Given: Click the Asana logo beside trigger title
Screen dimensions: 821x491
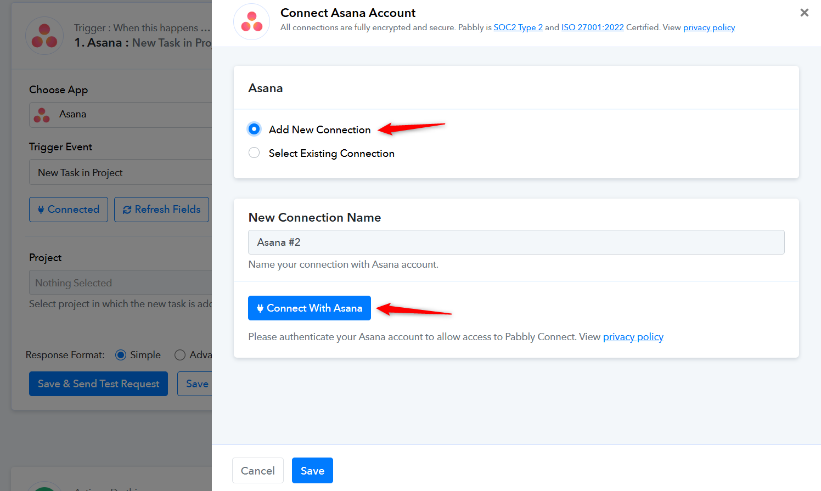Looking at the screenshot, I should pos(44,36).
